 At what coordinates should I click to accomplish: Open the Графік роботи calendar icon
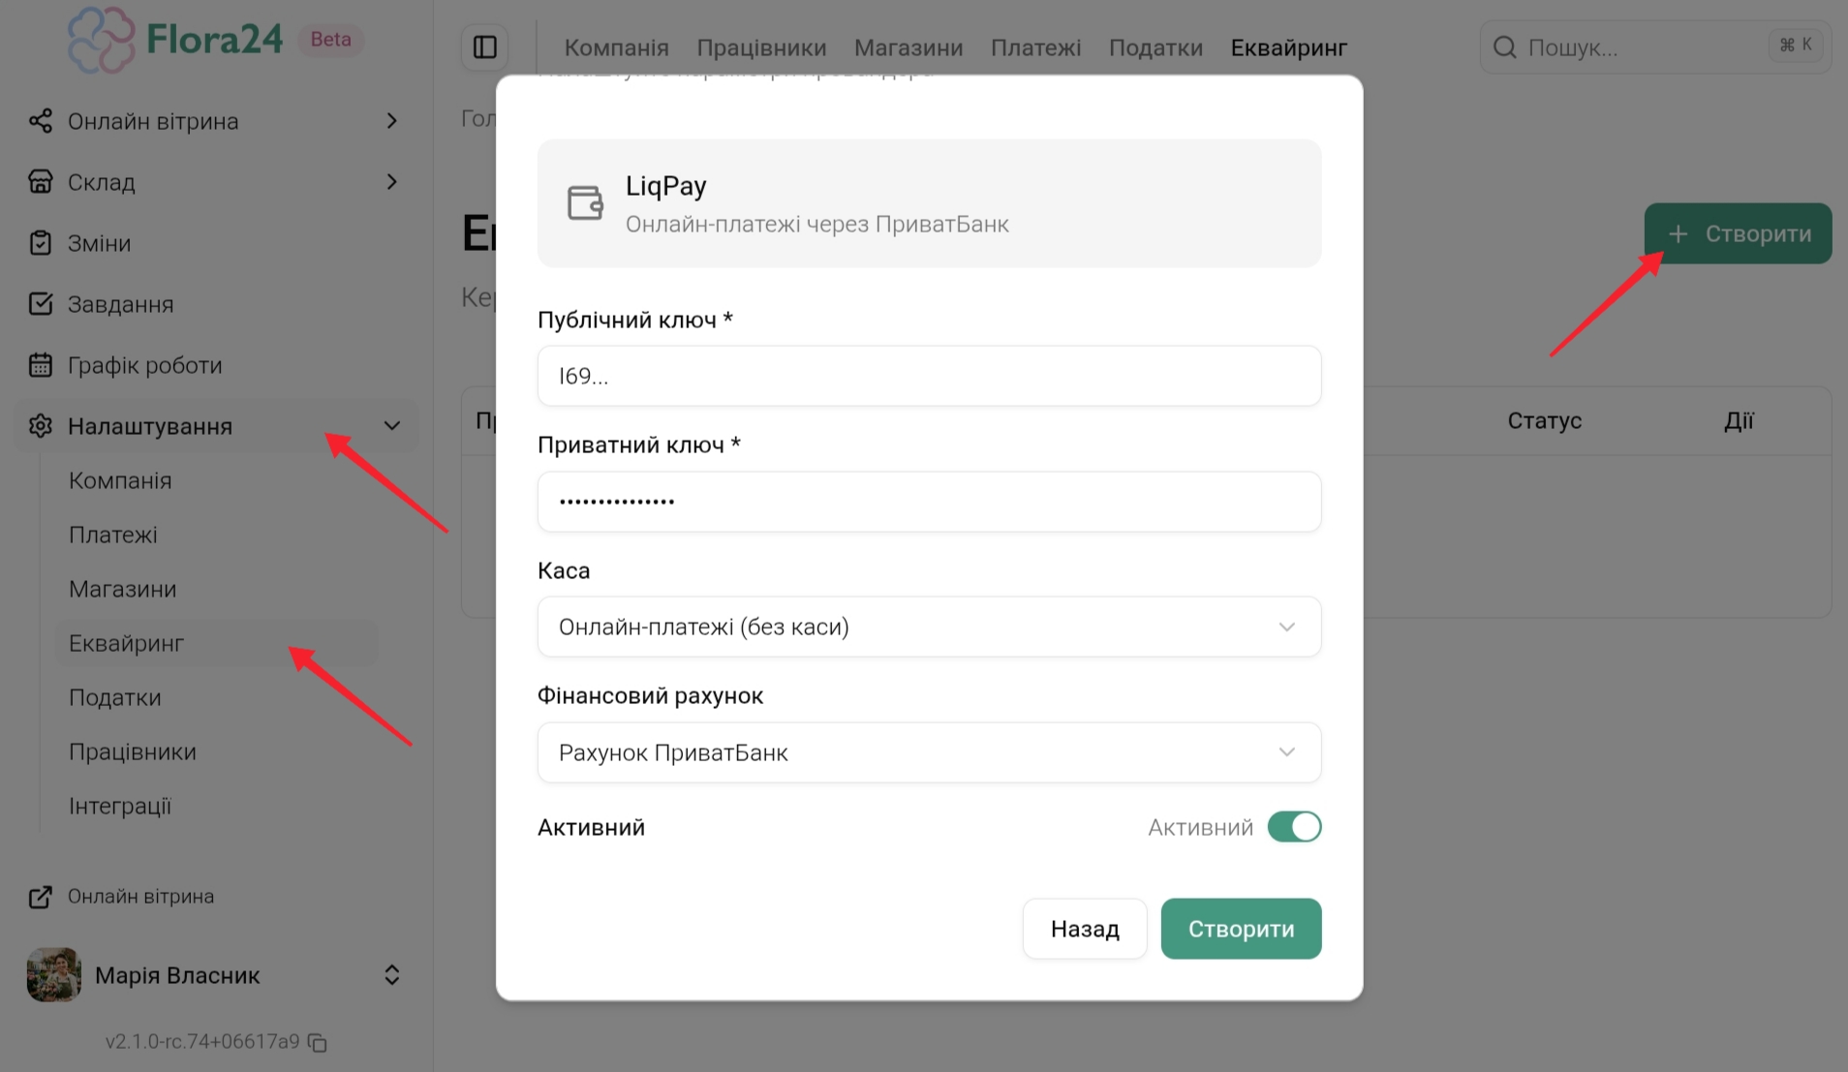41,365
